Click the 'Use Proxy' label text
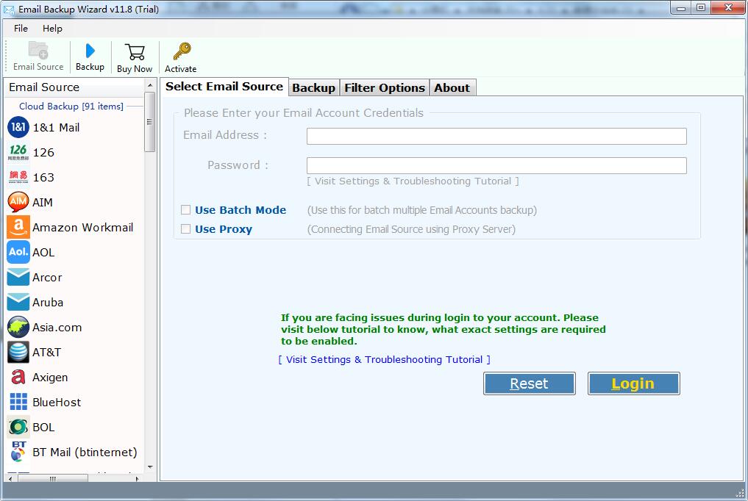 (224, 229)
